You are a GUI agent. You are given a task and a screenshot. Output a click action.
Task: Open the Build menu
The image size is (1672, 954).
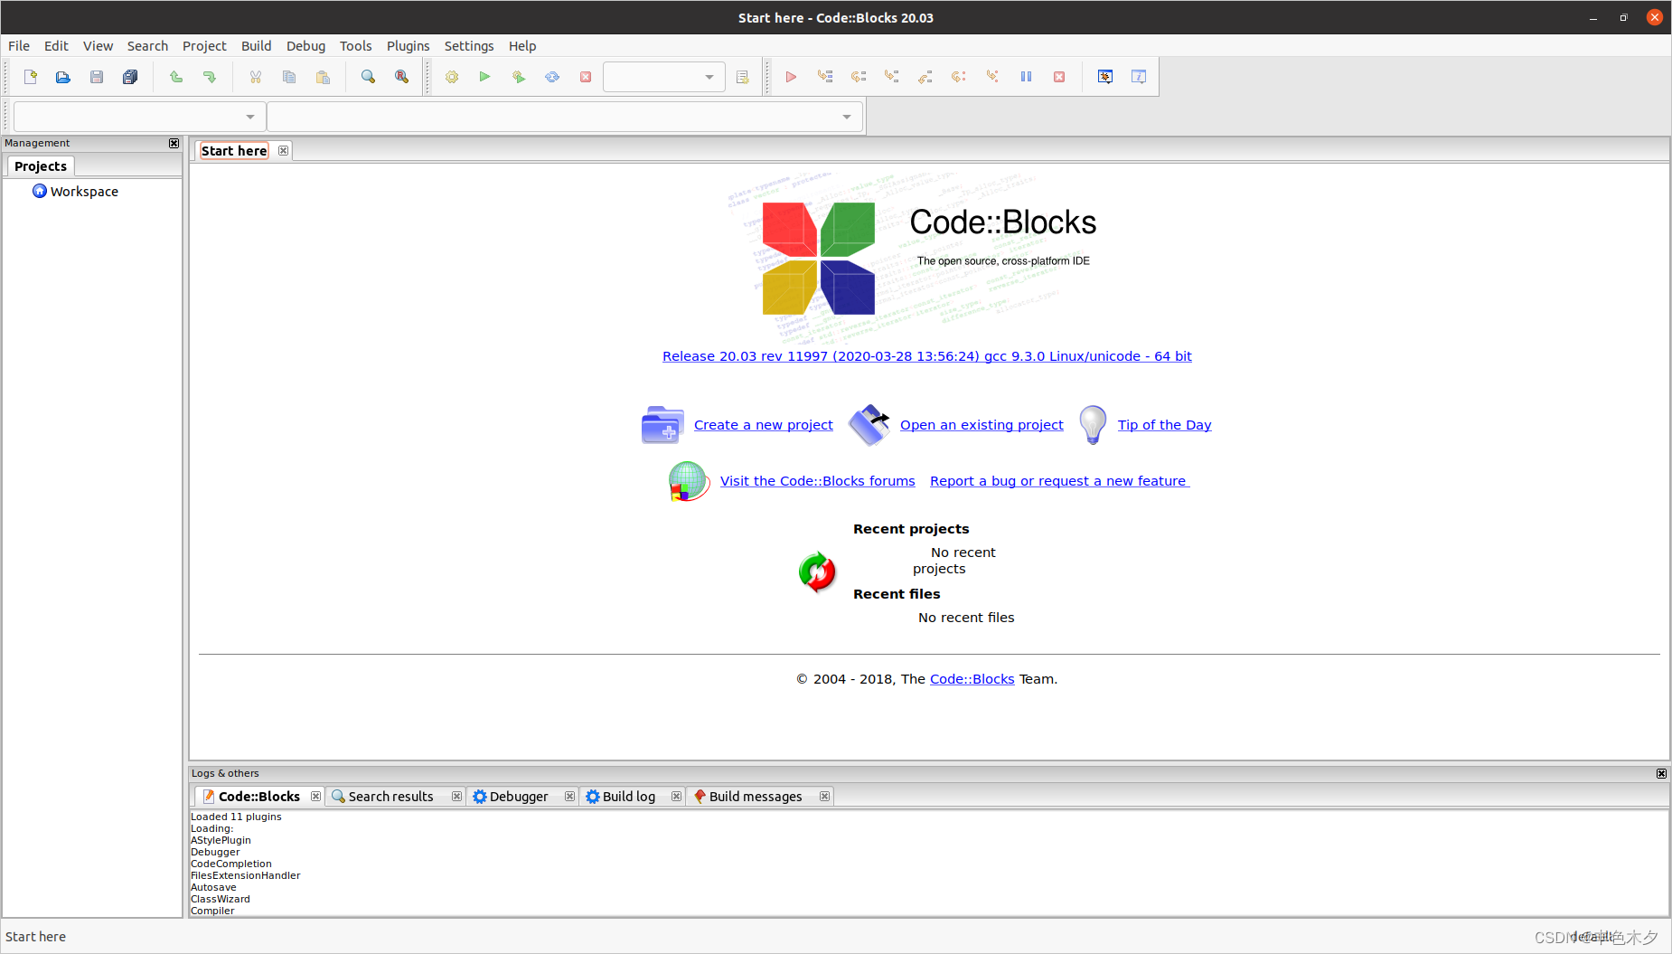[x=256, y=46]
